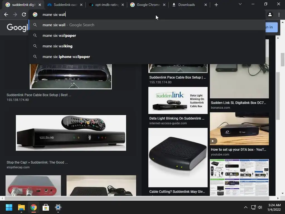The width and height of the screenshot is (285, 214).
Task: Click Chrome icon in taskbar
Action: click(x=34, y=207)
